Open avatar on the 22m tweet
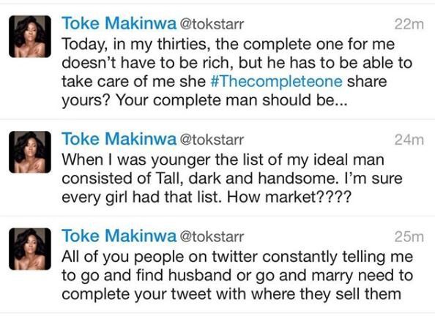Screen dimensions: 435x316 (x=30, y=37)
